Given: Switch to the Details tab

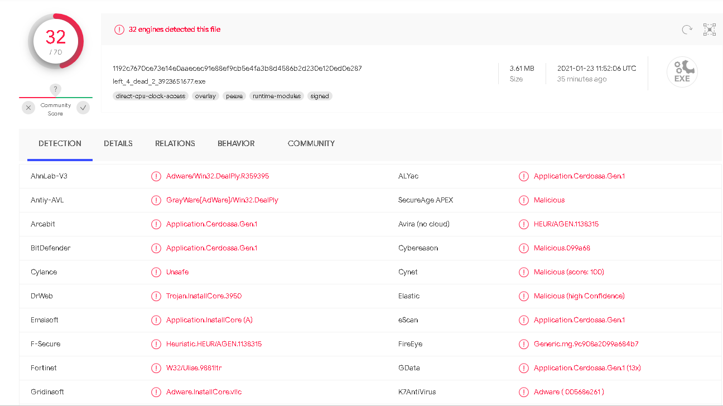Looking at the screenshot, I should [118, 143].
